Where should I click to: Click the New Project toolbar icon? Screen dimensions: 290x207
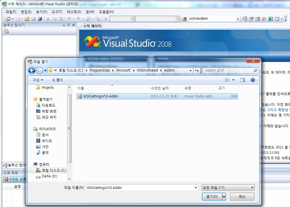pyautogui.click(x=8, y=19)
